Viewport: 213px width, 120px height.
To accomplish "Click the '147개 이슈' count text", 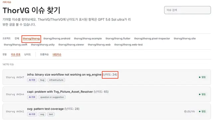I will click(8, 64).
